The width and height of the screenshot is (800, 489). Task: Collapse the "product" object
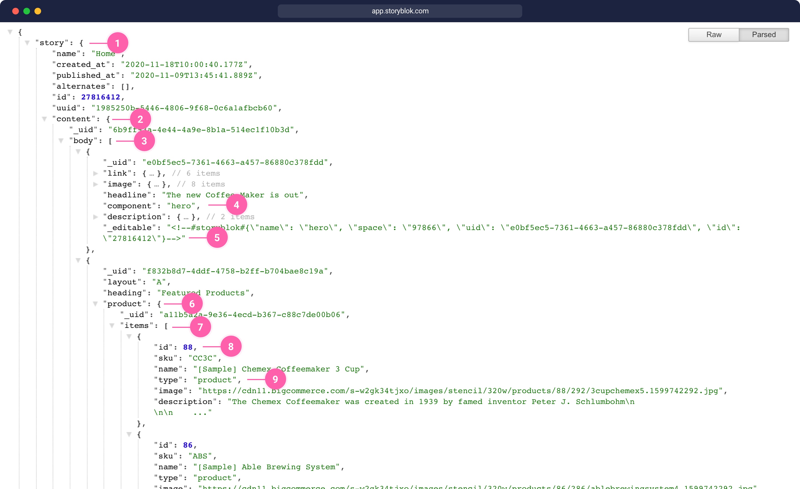point(96,304)
